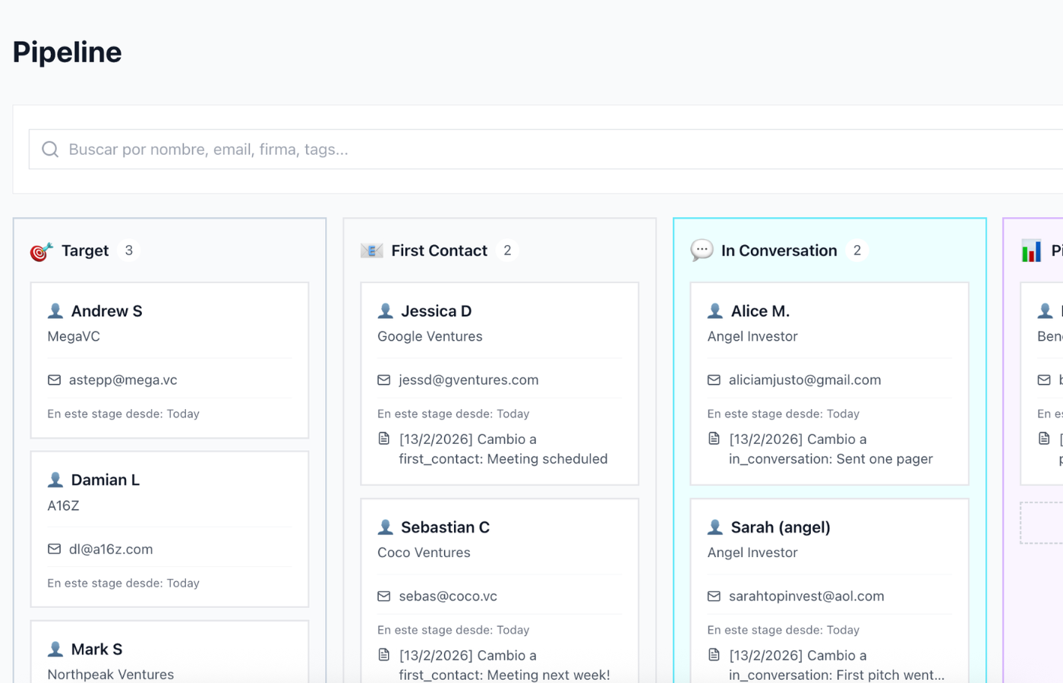Open the Damian L contact card
Image resolution: width=1063 pixels, height=683 pixels.
tap(169, 528)
